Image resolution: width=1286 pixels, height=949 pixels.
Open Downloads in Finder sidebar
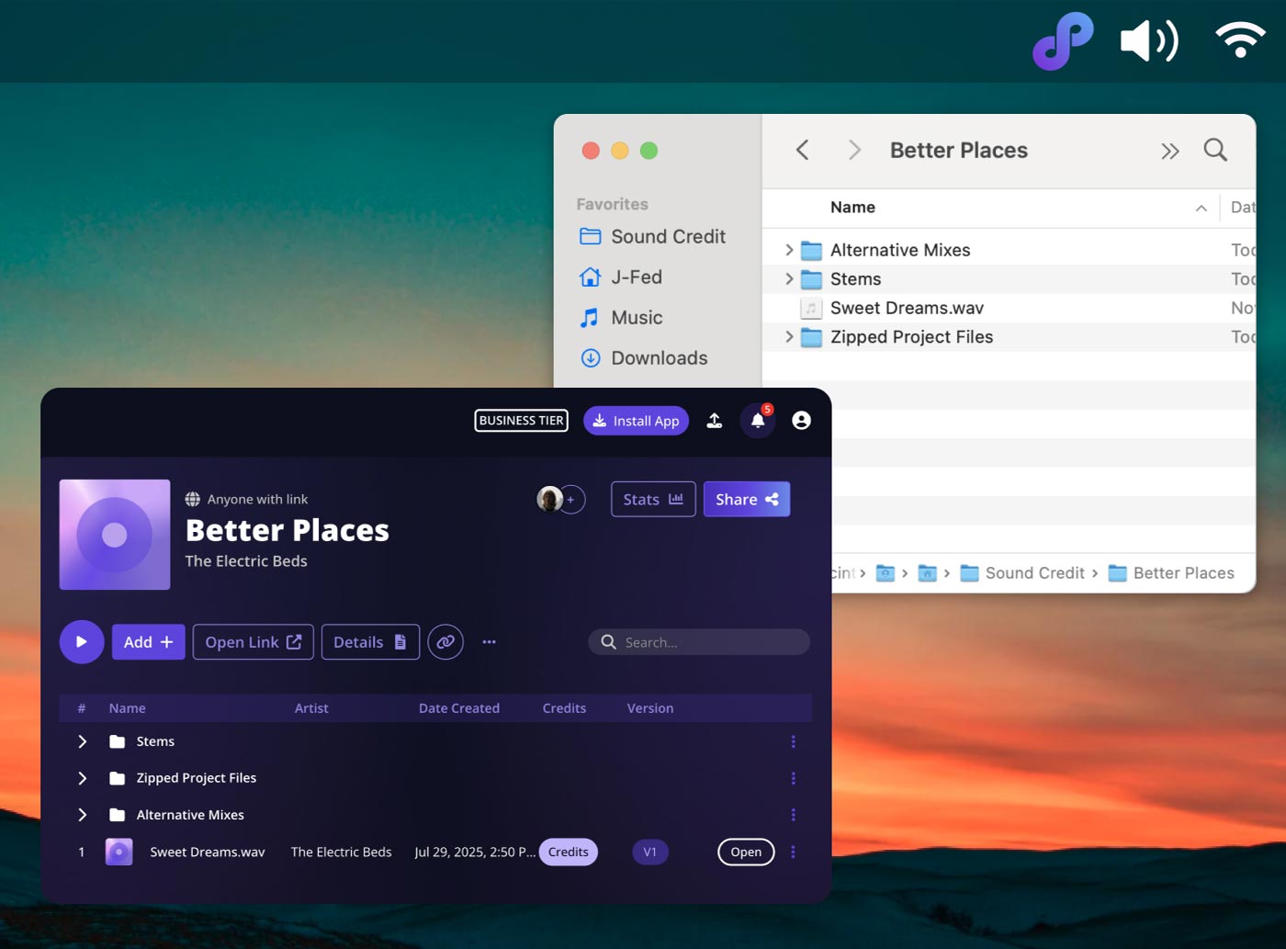(x=643, y=357)
